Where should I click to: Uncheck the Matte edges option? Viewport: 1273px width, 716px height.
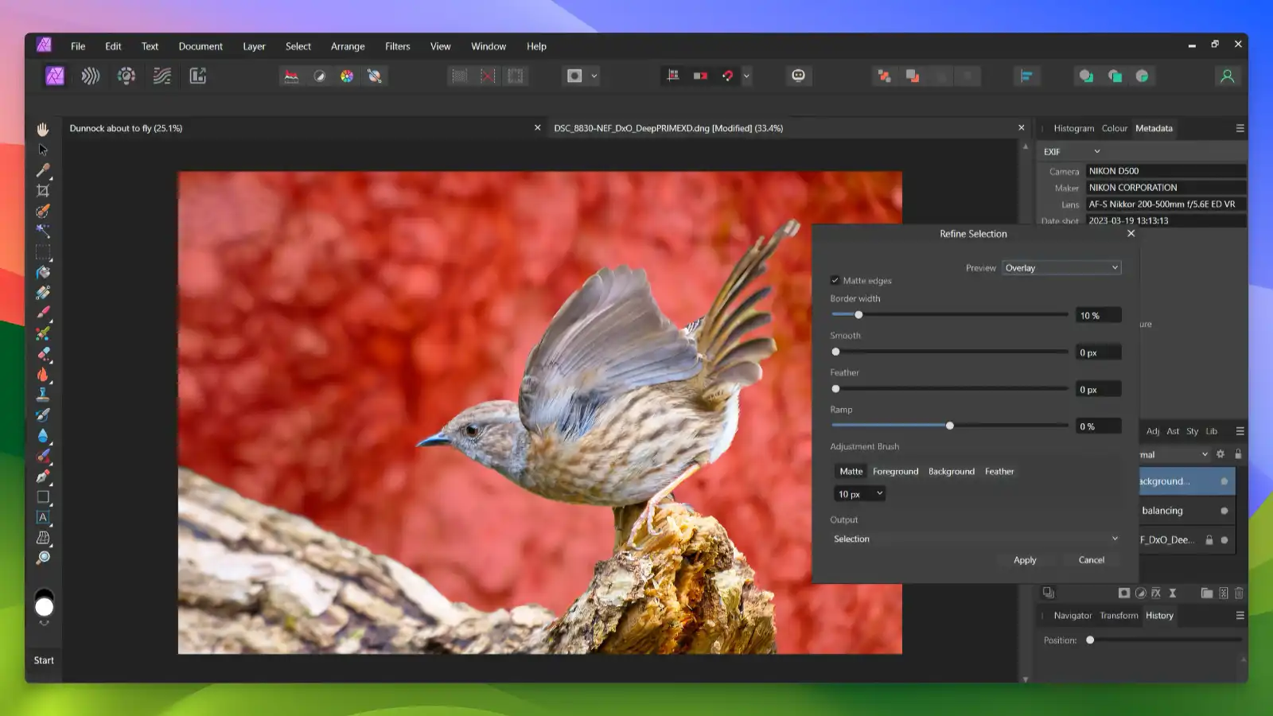point(835,280)
